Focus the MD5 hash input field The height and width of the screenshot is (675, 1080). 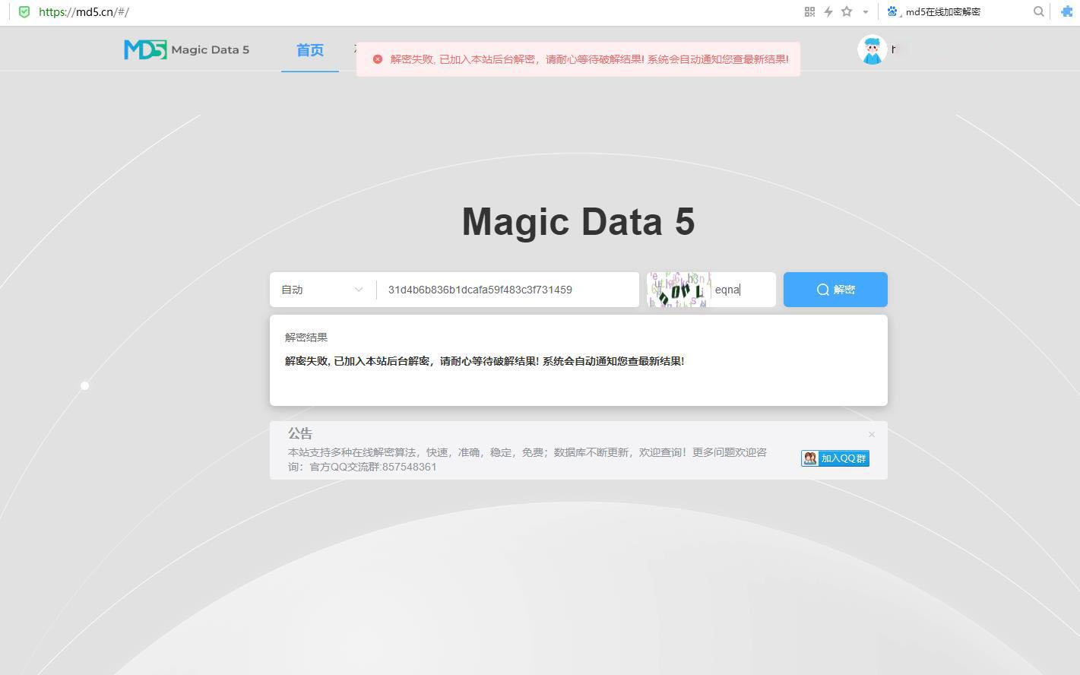pyautogui.click(x=508, y=290)
